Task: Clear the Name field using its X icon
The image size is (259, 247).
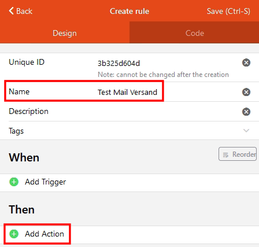Action: pyautogui.click(x=246, y=92)
